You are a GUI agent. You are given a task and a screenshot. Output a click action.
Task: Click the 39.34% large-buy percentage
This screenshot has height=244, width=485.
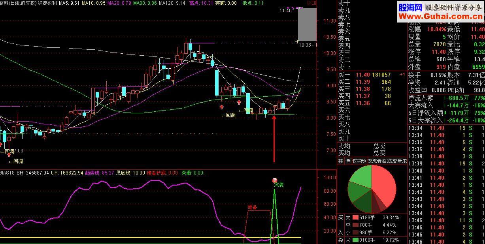[391, 218]
